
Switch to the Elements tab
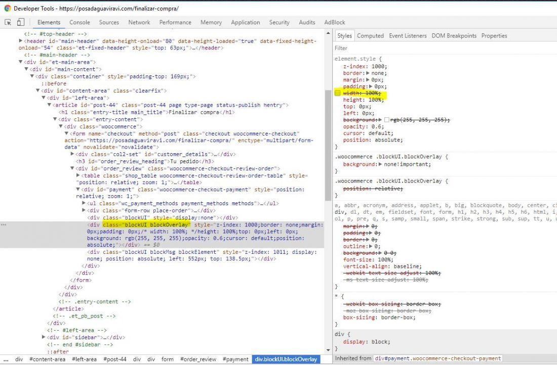(49, 22)
